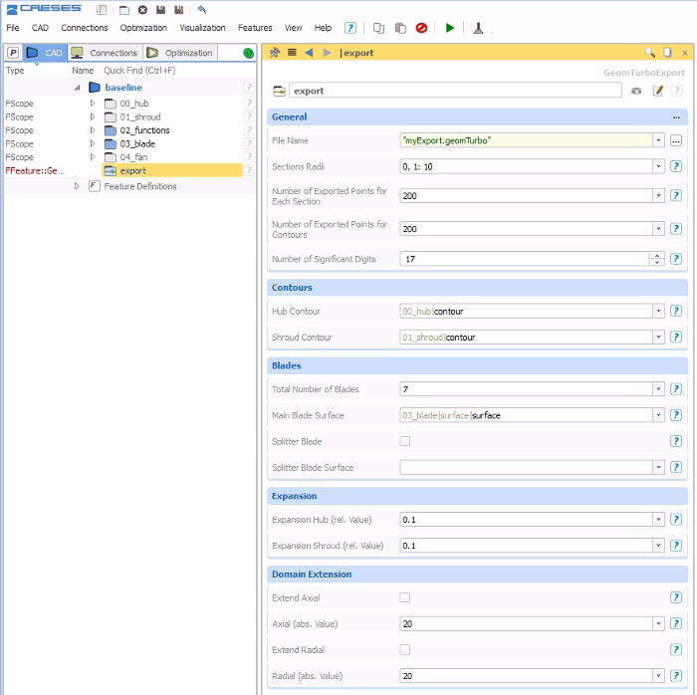Click the edit pencil icon next to the name
This screenshot has height=695, width=697.
click(657, 91)
